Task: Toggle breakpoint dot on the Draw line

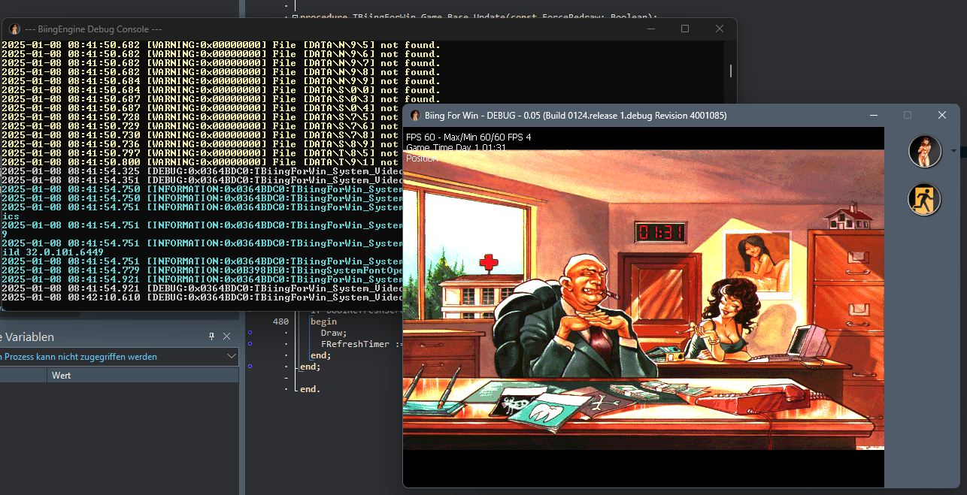Action: [x=250, y=332]
